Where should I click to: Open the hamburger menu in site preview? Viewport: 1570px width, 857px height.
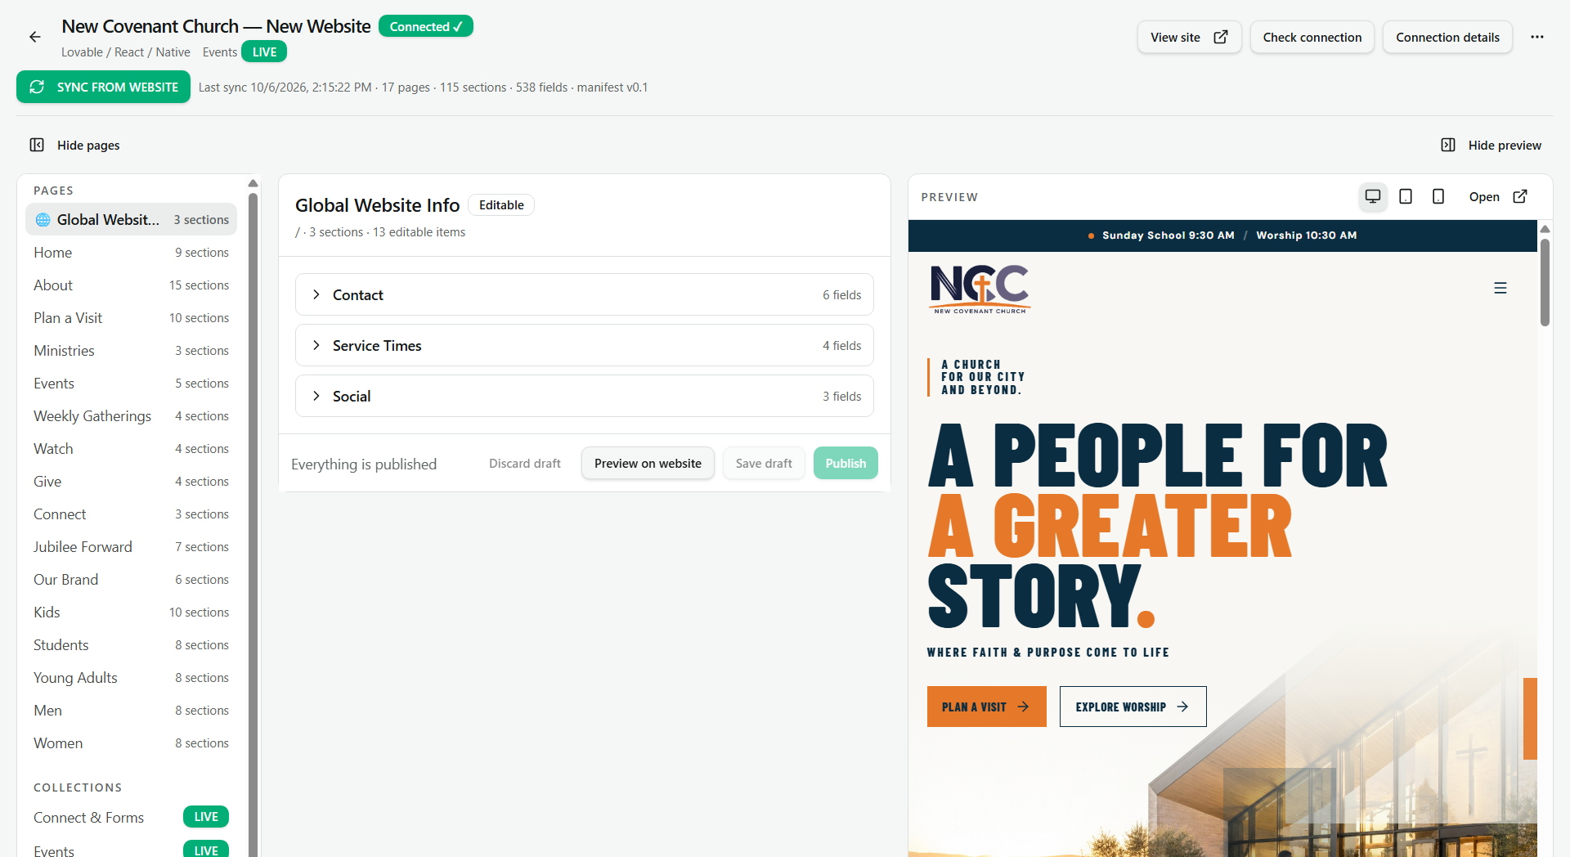click(1500, 288)
